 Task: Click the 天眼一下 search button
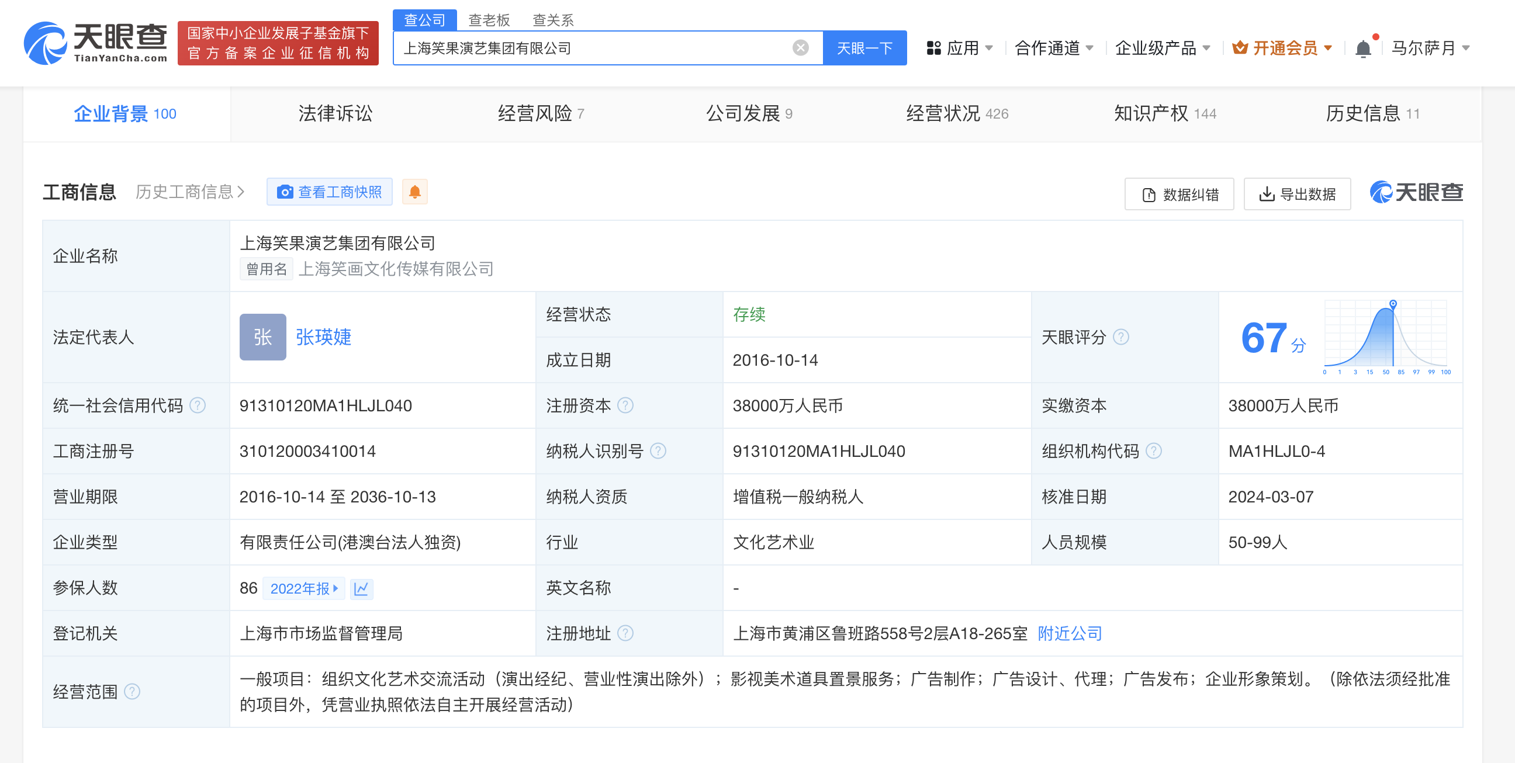pos(864,48)
